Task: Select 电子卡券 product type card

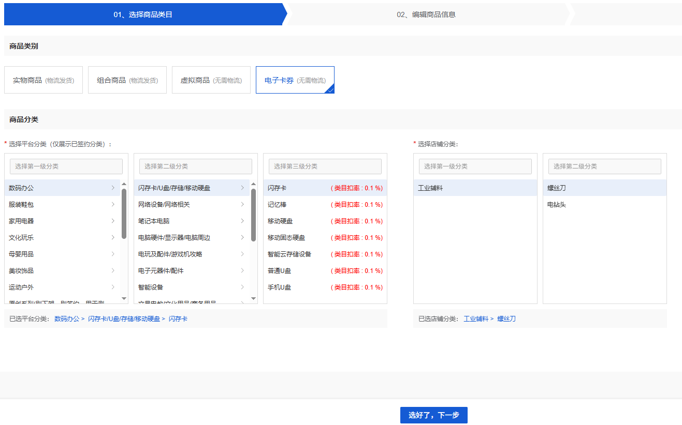Action: (295, 80)
